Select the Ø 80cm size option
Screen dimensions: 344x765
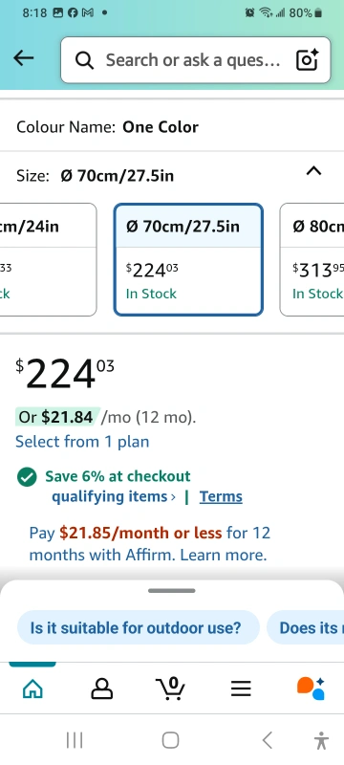click(312, 259)
